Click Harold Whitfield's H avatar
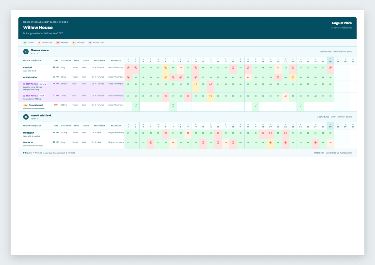 click(x=26, y=117)
